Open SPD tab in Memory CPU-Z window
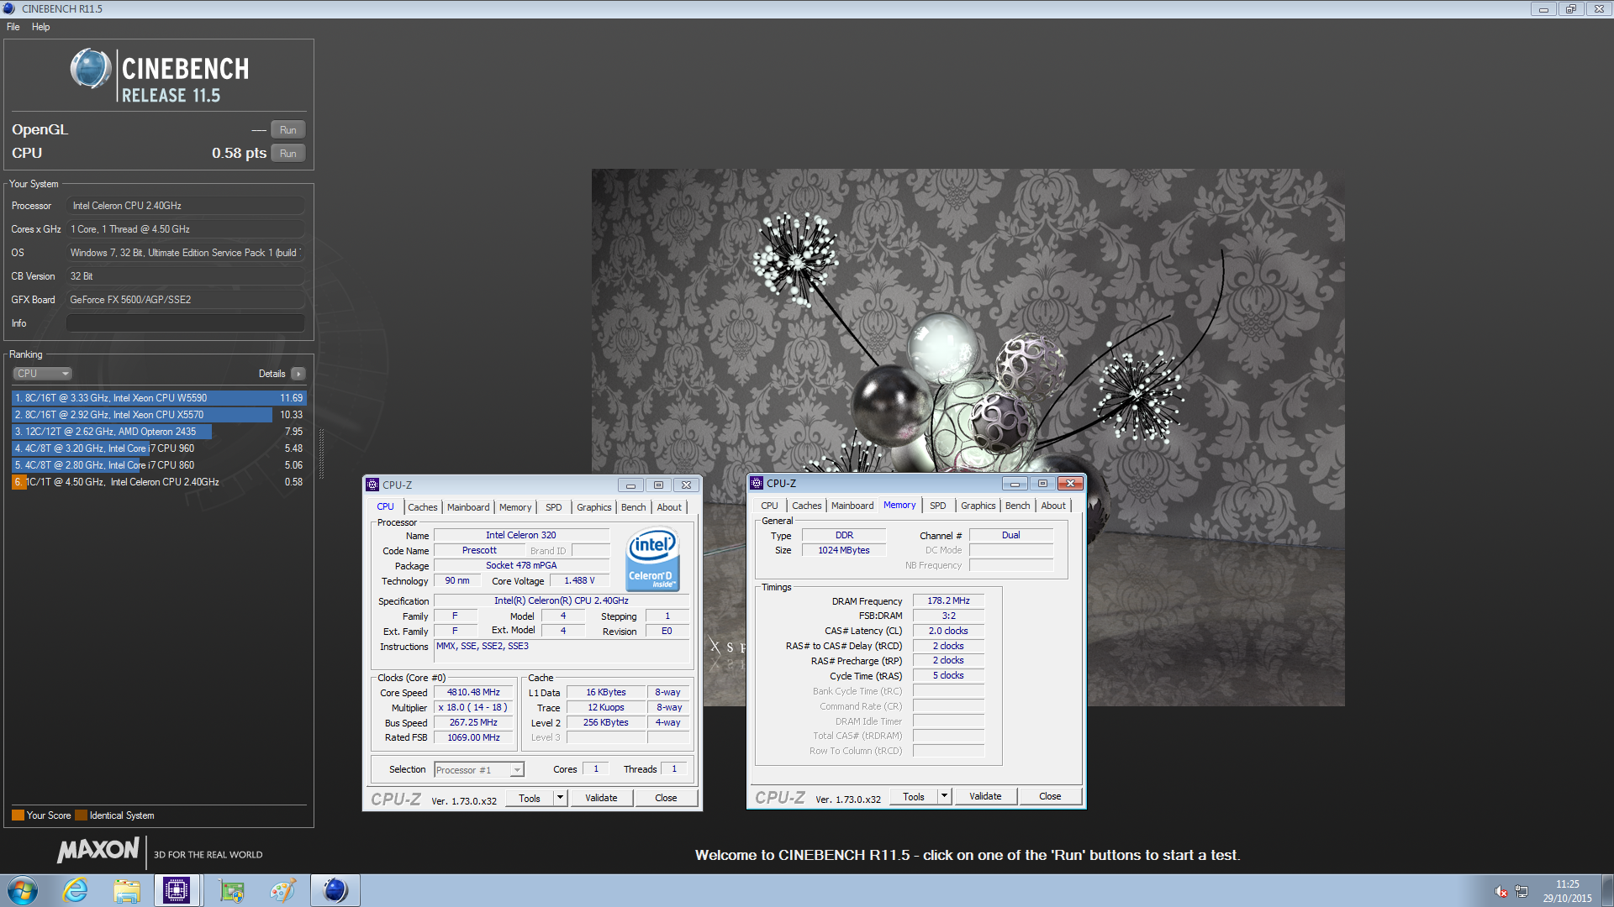This screenshot has height=907, width=1614. 937,506
